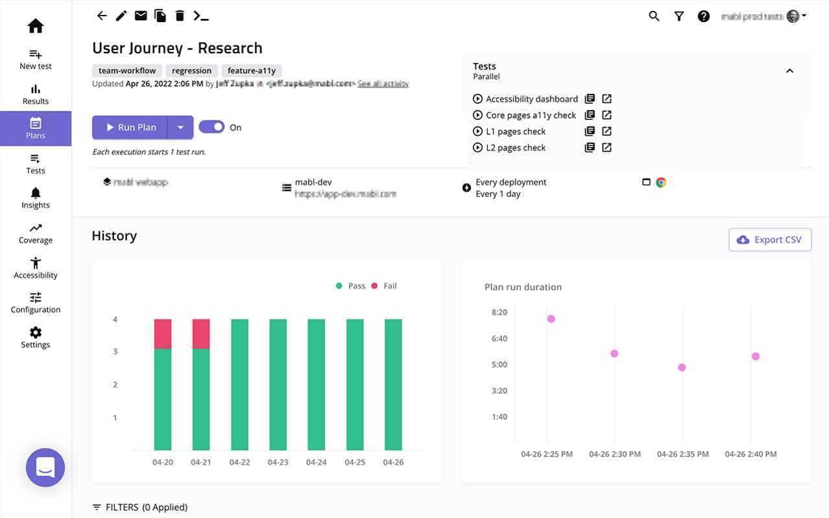Toggle the Fail legend series
The height and width of the screenshot is (518, 829).
384,286
